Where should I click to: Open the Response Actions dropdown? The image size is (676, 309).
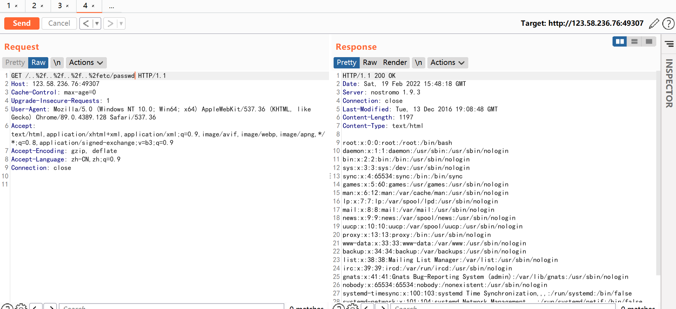447,62
